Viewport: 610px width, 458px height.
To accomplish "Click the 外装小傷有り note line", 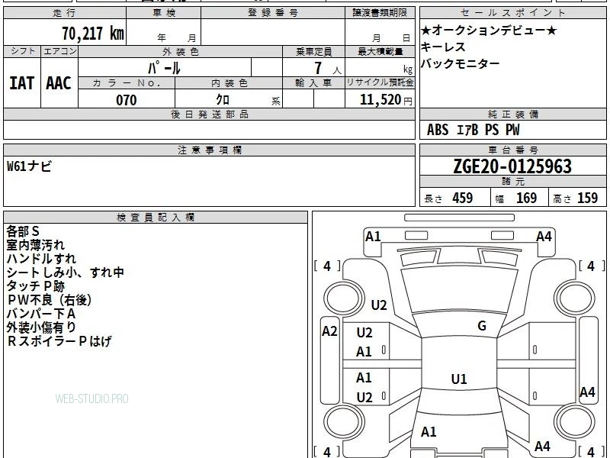I will (x=41, y=327).
